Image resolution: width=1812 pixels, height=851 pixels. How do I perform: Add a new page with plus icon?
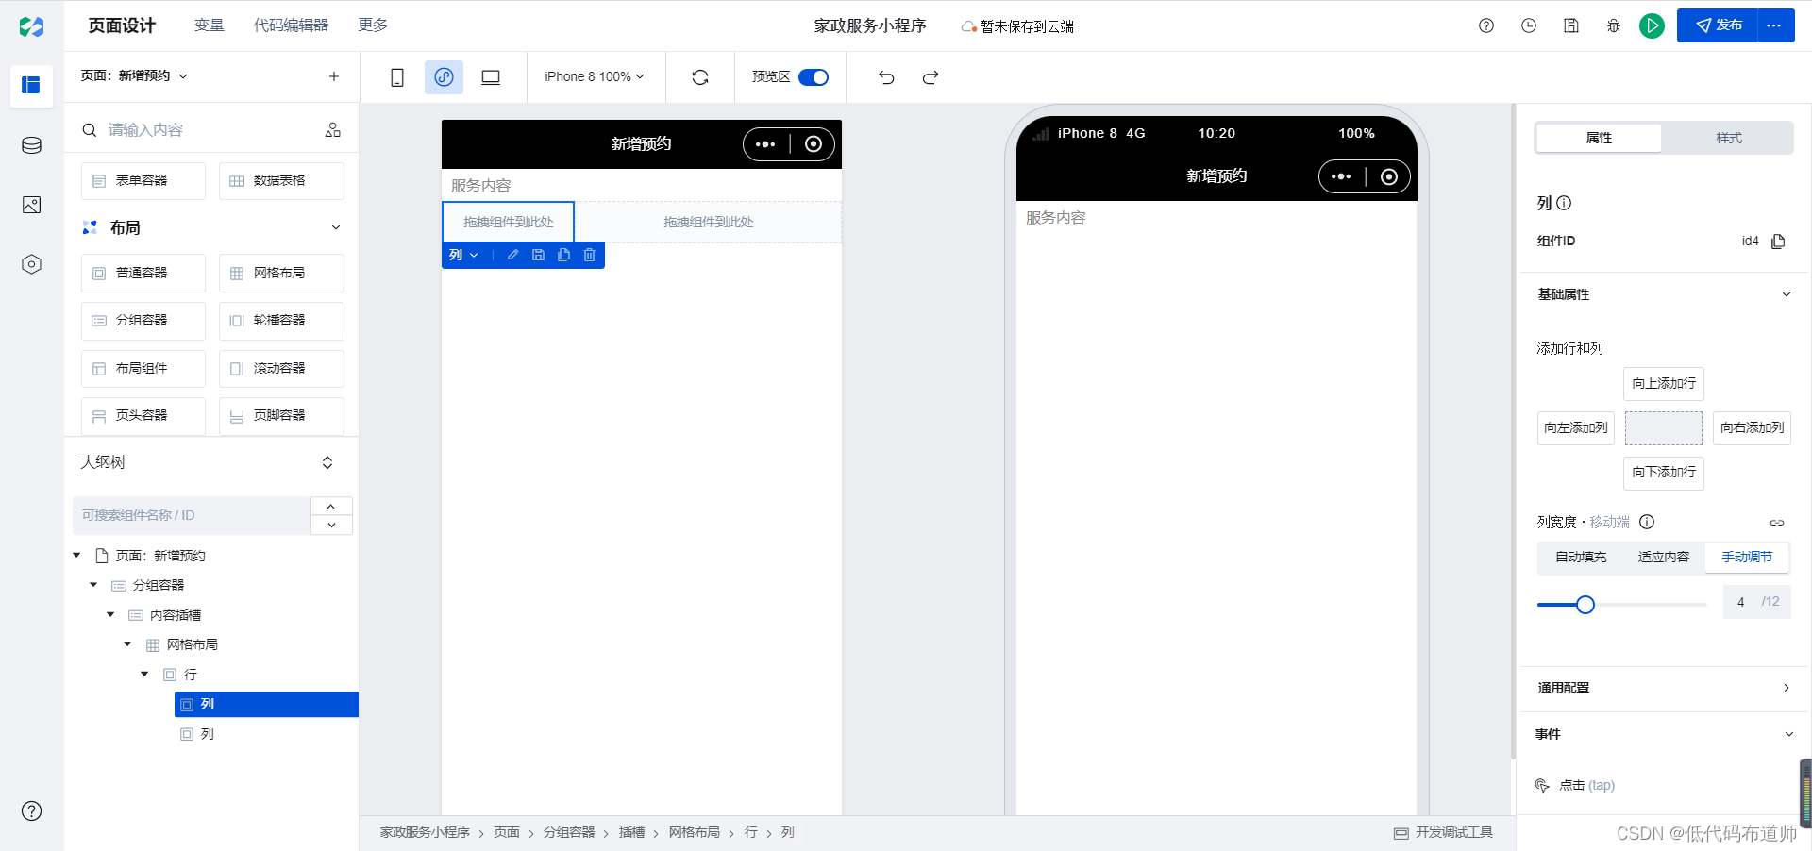coord(334,76)
